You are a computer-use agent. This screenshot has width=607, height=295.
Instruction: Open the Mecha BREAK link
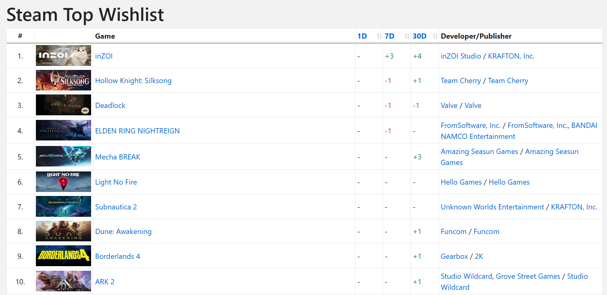(x=117, y=157)
